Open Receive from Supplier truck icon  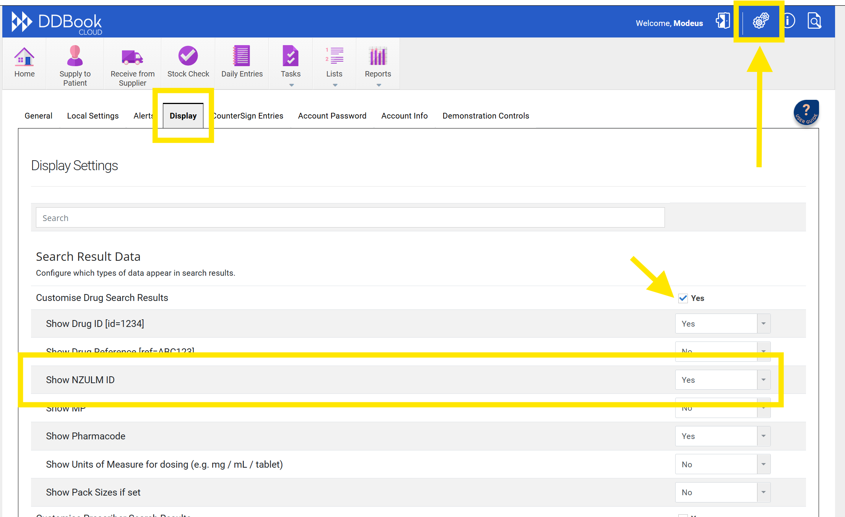pos(132,57)
